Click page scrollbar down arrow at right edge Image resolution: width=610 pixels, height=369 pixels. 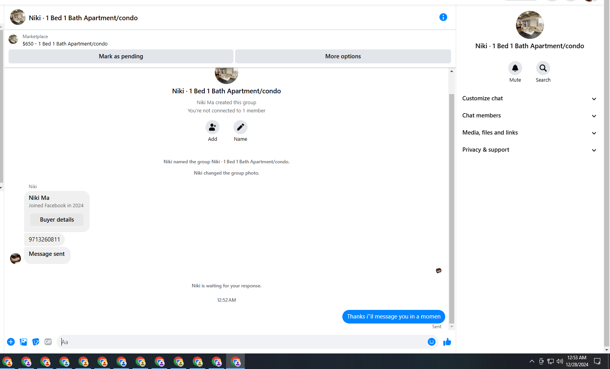click(x=607, y=350)
